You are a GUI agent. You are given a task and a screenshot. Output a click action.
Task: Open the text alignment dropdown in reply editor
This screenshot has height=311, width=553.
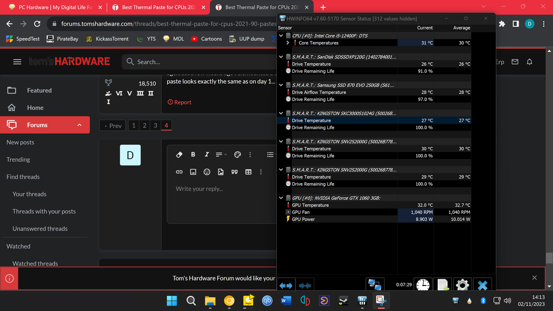click(221, 155)
